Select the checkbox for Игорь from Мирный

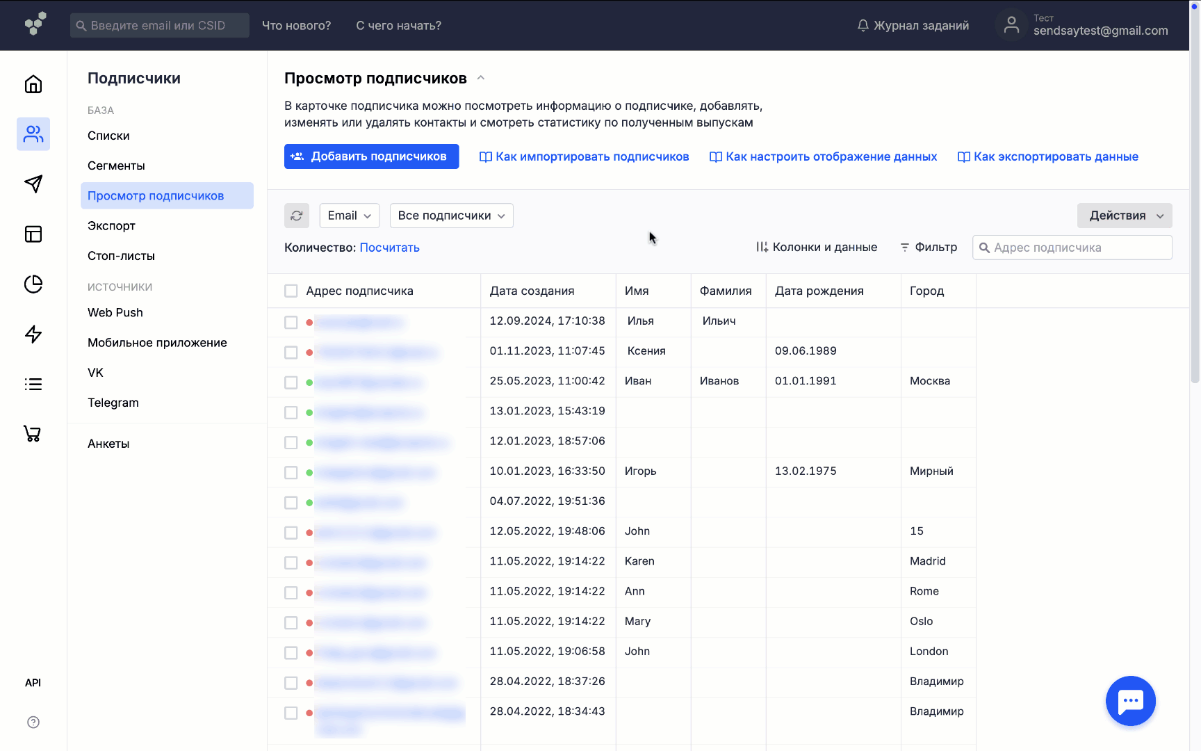pyautogui.click(x=291, y=473)
